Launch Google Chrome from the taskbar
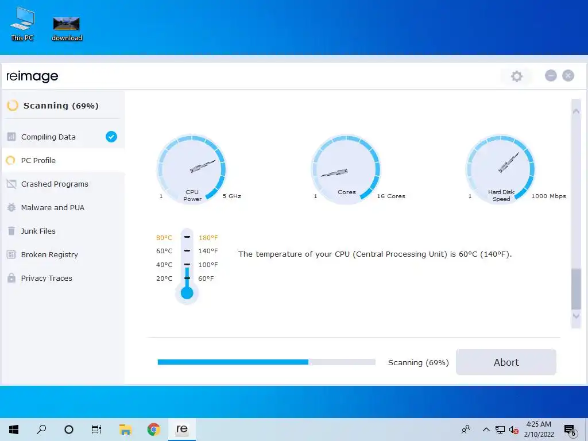588x441 pixels. coord(153,430)
